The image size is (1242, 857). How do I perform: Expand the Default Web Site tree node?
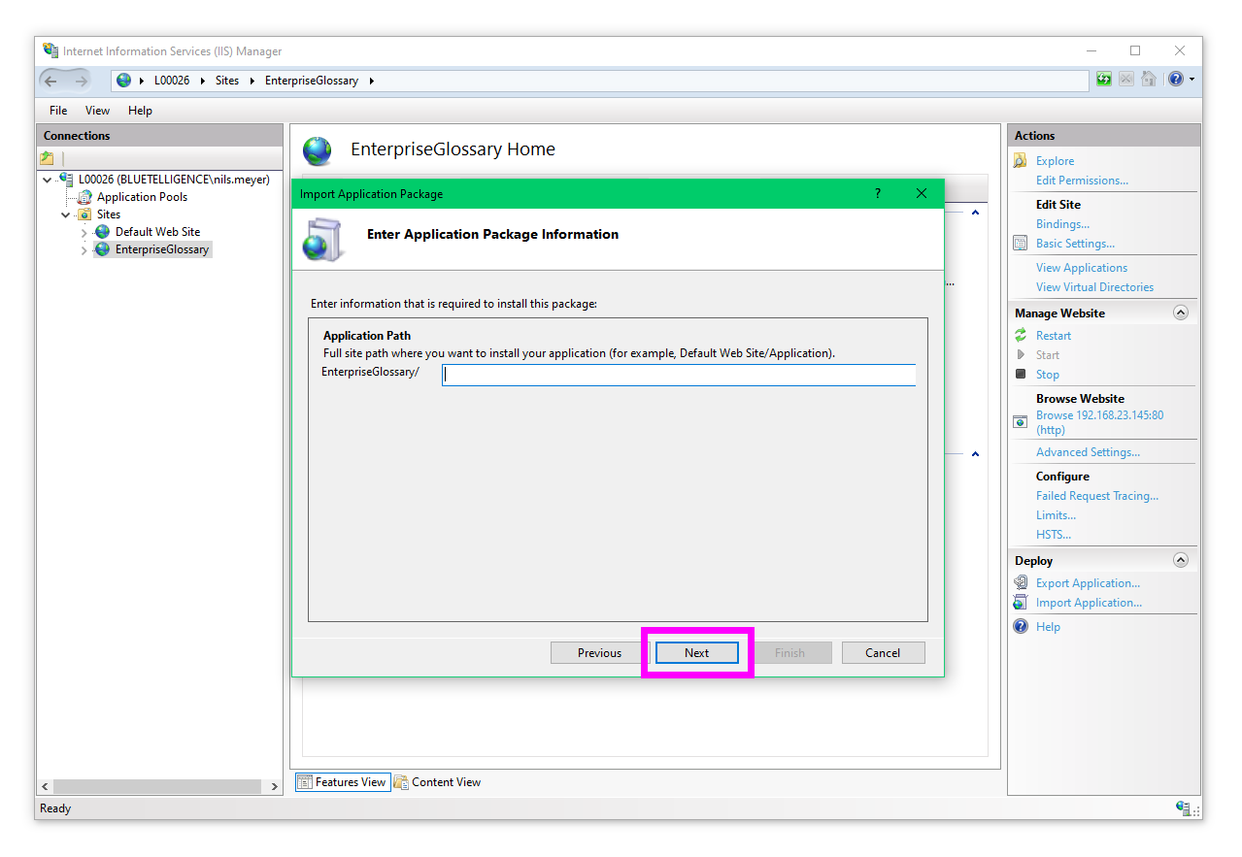[x=84, y=233]
